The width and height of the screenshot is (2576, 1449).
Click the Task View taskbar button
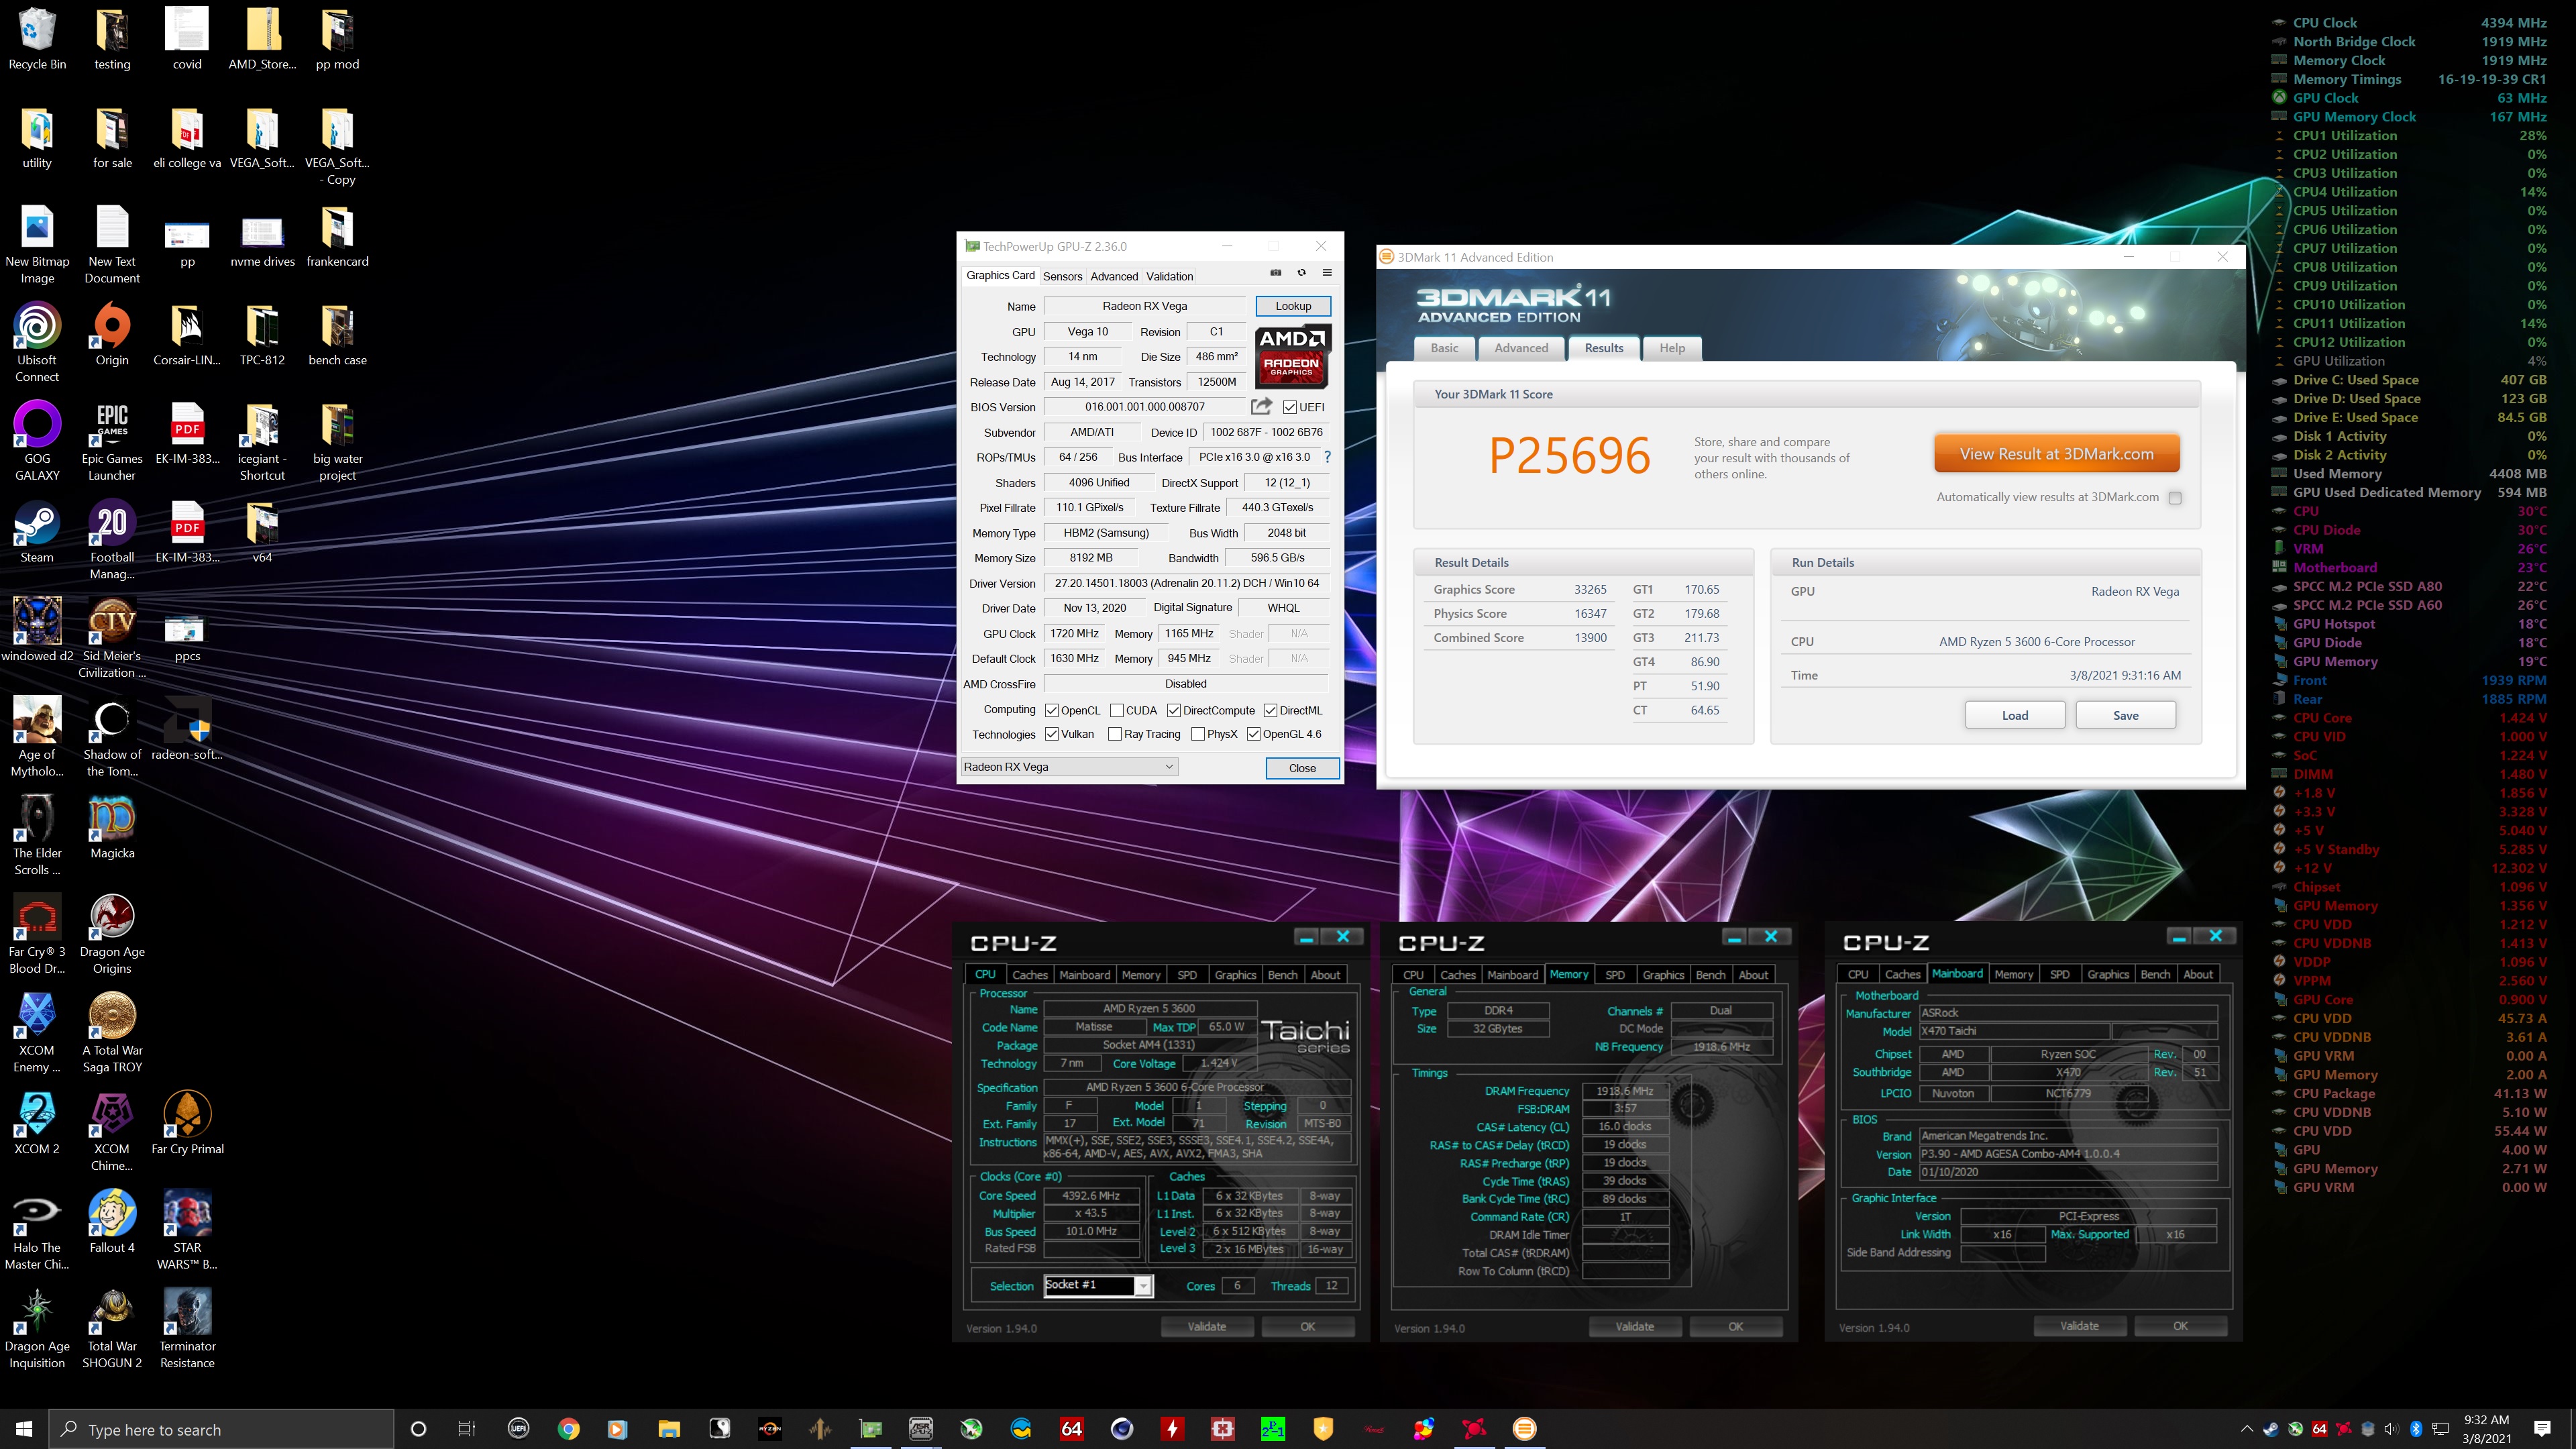pos(466,1429)
